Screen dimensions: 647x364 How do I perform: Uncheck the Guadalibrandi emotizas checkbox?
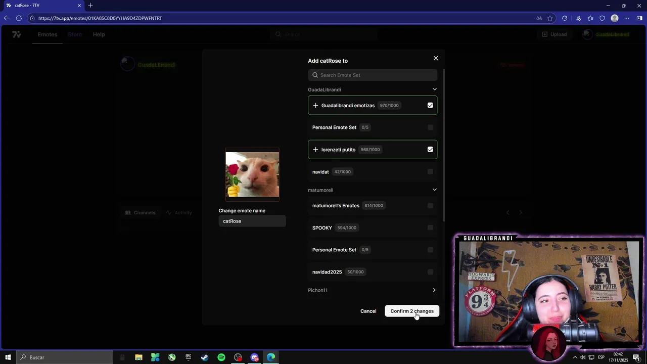(x=430, y=105)
